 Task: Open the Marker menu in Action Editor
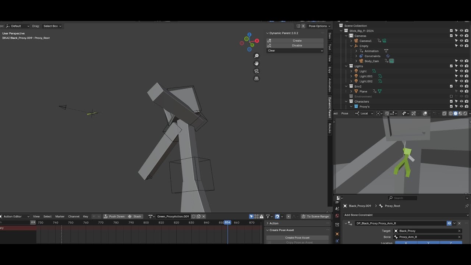(60, 216)
